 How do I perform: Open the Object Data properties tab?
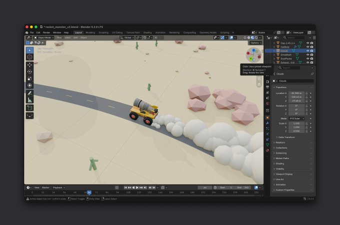coord(267,145)
